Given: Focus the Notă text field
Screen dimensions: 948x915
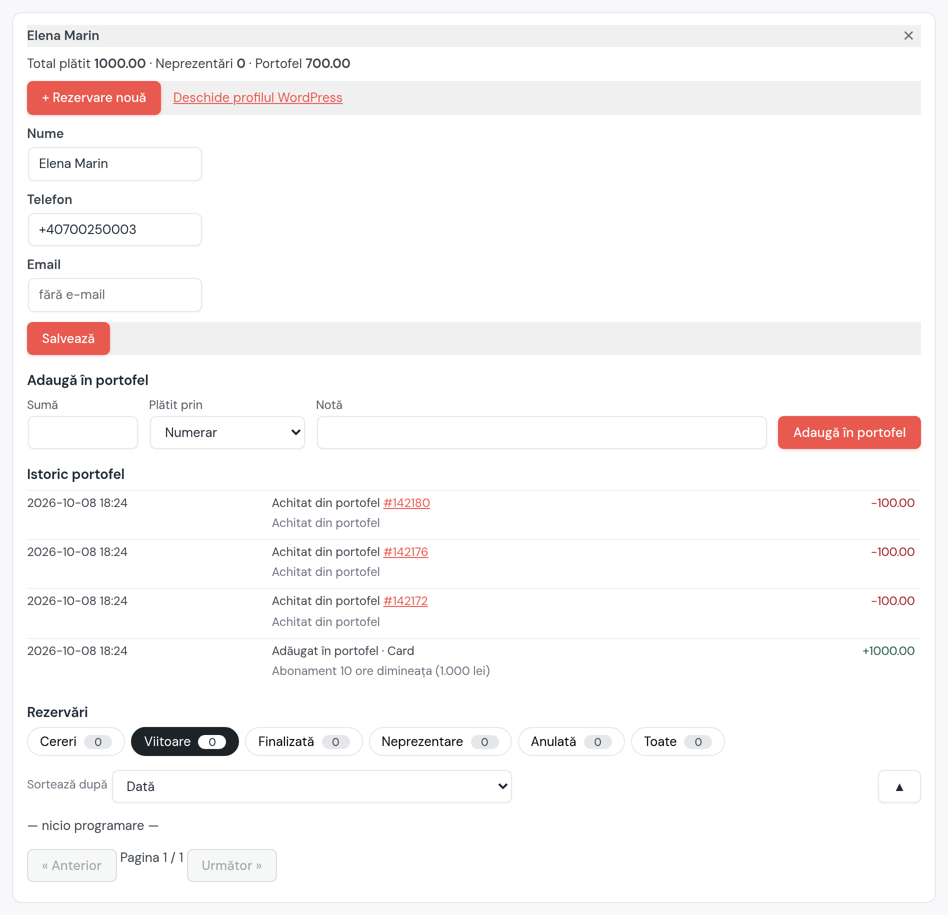Looking at the screenshot, I should pos(542,432).
